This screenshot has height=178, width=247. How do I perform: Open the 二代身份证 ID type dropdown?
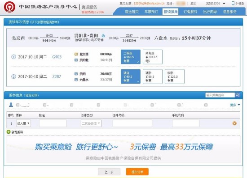coord(91,123)
